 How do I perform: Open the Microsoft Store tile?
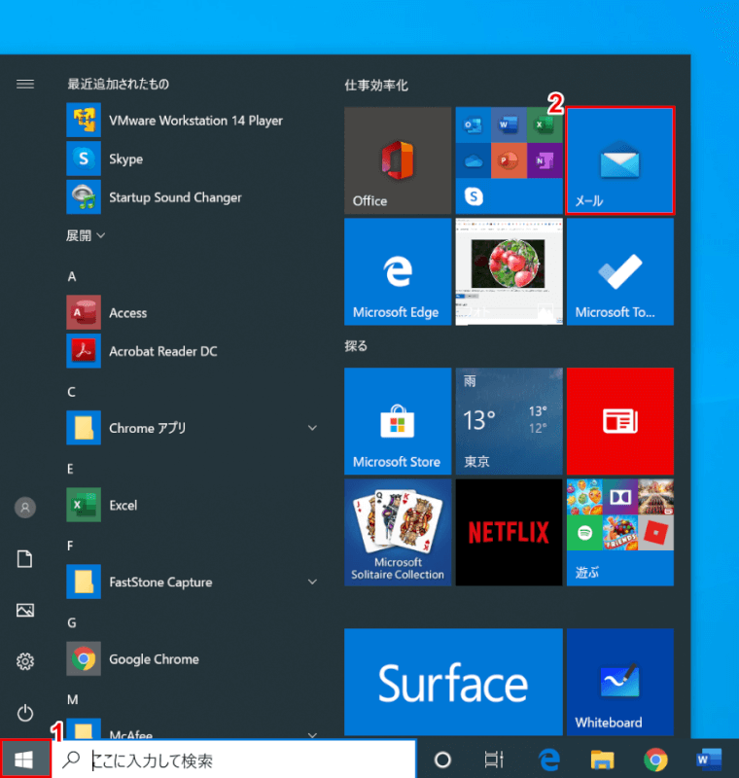pyautogui.click(x=398, y=421)
